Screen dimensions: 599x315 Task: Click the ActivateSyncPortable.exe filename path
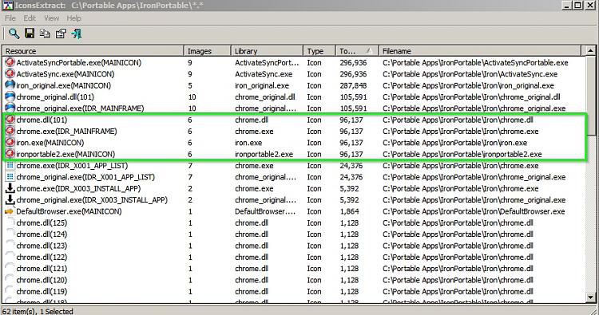click(476, 62)
